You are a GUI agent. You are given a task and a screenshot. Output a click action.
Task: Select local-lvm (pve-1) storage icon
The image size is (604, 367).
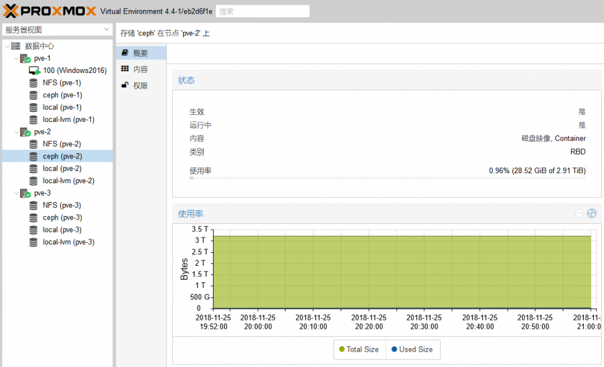[x=34, y=120]
